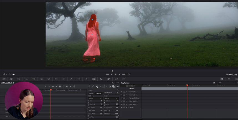This screenshot has width=238, height=120.
Task: Open the Color Match palette
Action: (x=11, y=79)
